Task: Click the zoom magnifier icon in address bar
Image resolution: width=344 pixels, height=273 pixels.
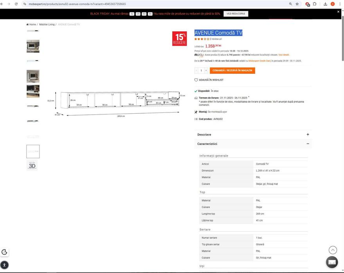Action: click(x=290, y=4)
